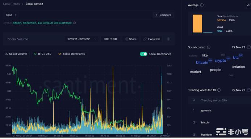Viewport: 251px width, 139px height.
Task: Open the Social context date picker 22 Nov 22
Action: click(239, 47)
